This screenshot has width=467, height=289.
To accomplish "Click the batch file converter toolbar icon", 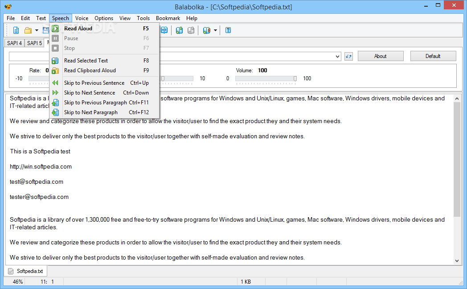I will pos(207,30).
